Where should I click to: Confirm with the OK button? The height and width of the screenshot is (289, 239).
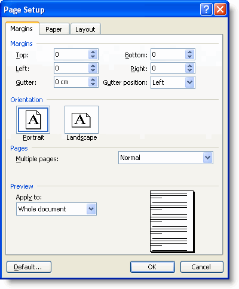click(152, 267)
